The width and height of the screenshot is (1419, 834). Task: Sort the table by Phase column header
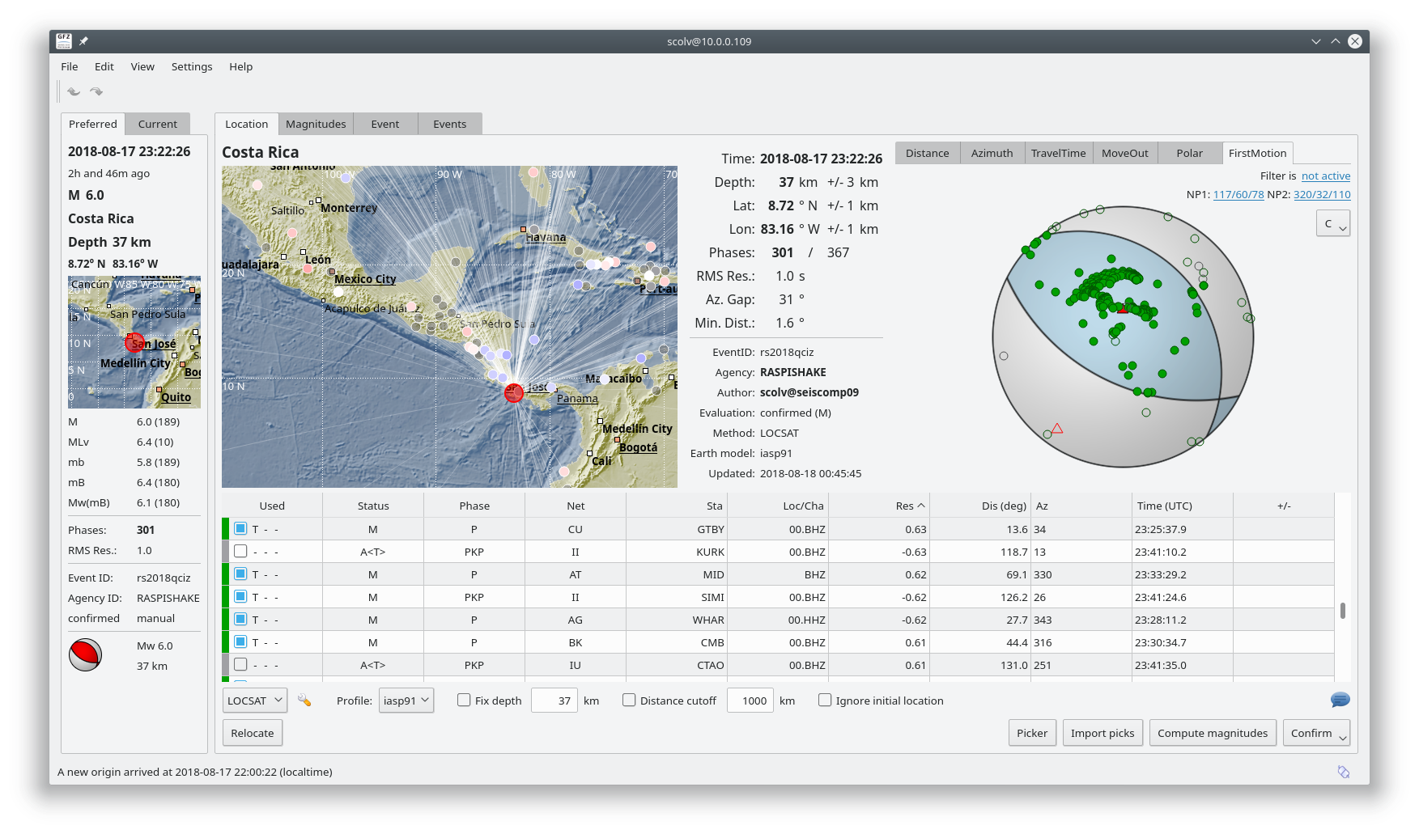474,506
